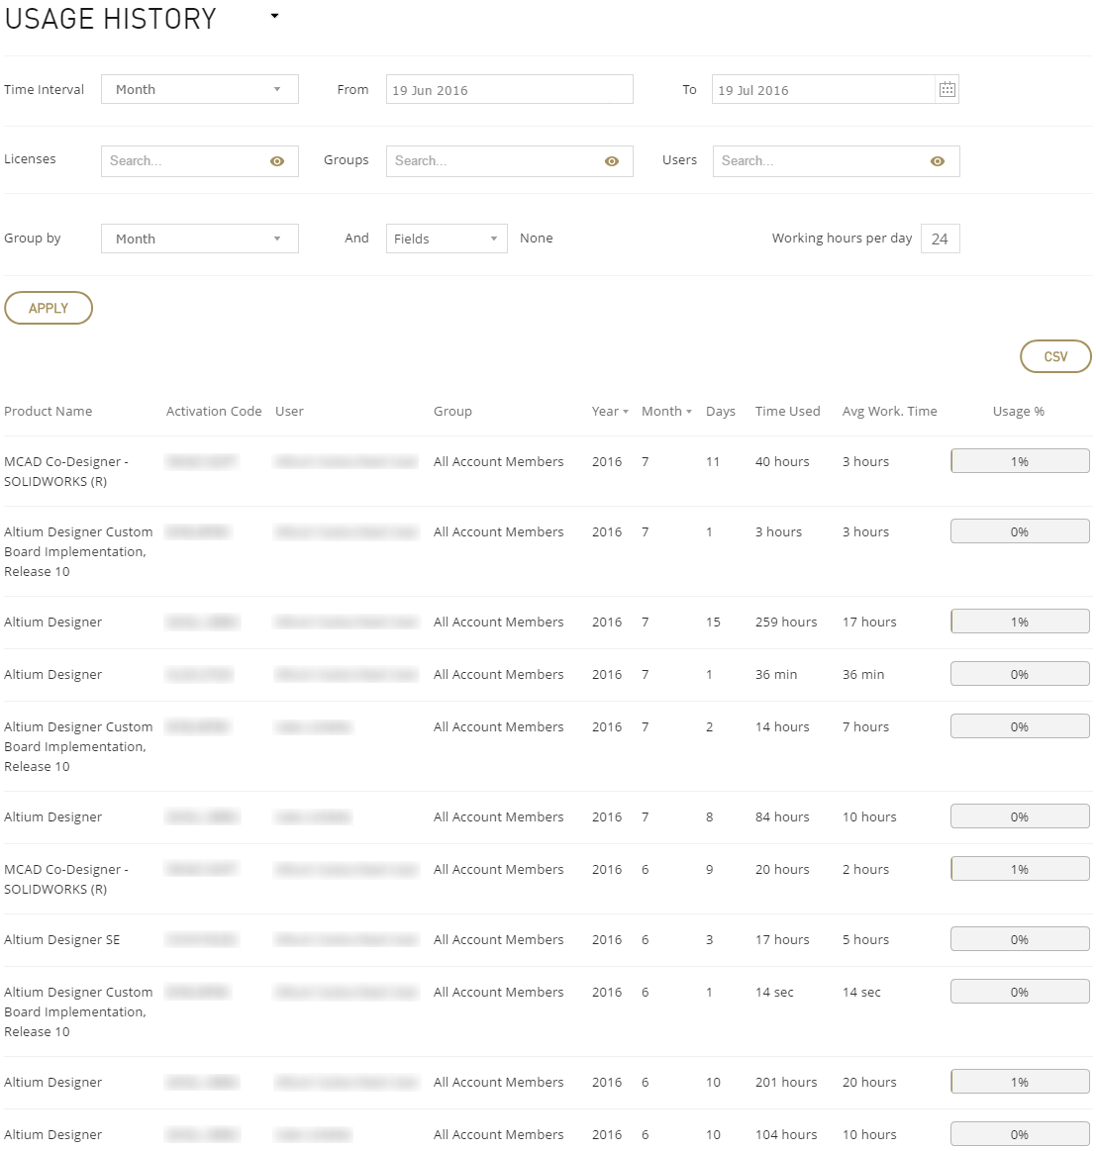
Task: Toggle eye icon in Groups search
Action: (x=612, y=161)
